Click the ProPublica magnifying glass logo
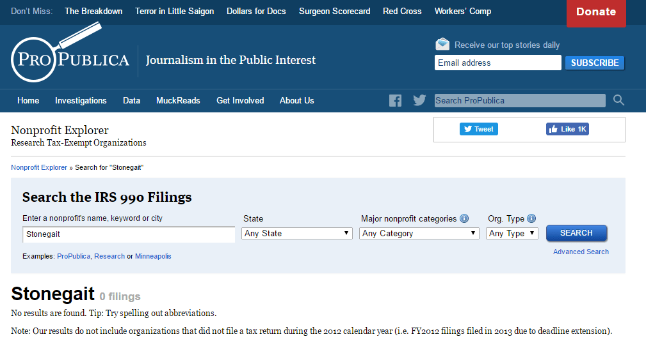The height and width of the screenshot is (348, 646). pyautogui.click(x=70, y=52)
